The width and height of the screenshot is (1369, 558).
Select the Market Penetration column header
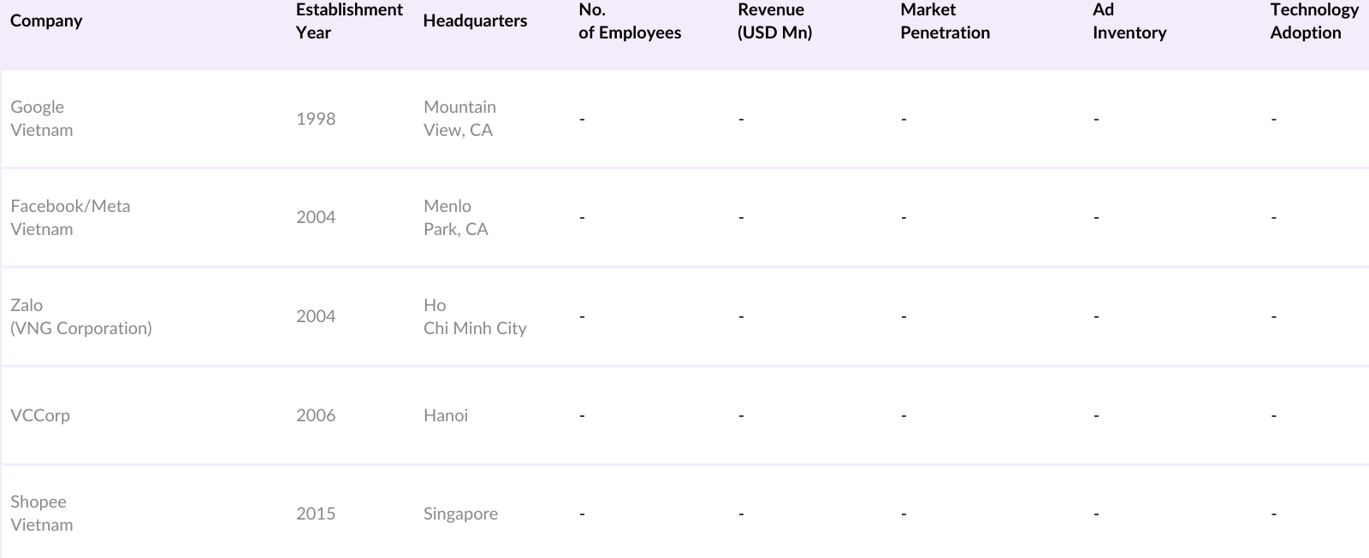pyautogui.click(x=945, y=21)
